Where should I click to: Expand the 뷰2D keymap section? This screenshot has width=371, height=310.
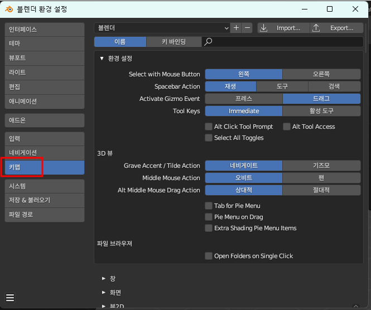tap(104, 306)
